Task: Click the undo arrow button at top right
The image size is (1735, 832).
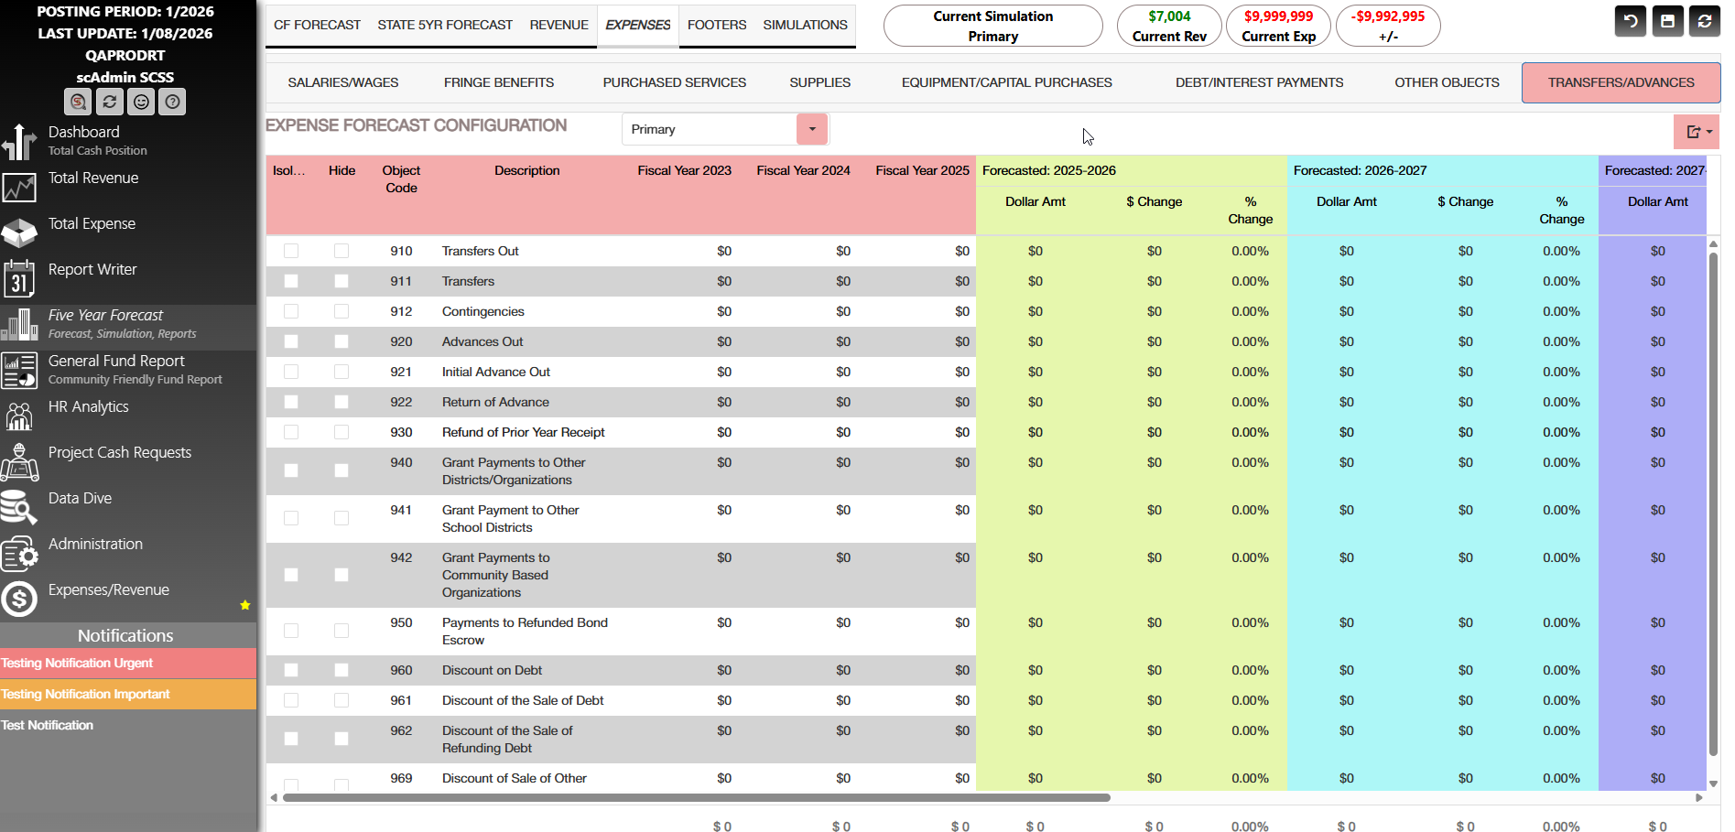Action: point(1631,21)
